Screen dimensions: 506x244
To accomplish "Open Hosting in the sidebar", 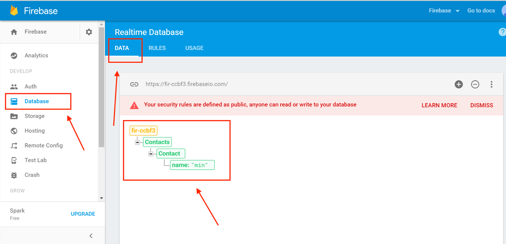I will [34, 131].
